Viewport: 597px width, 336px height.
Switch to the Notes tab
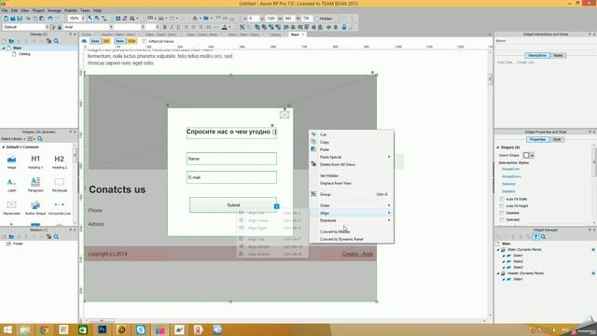(558, 56)
